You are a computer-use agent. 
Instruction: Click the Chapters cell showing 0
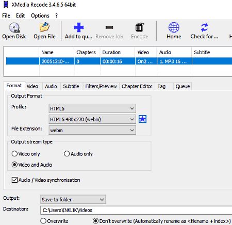(x=87, y=61)
